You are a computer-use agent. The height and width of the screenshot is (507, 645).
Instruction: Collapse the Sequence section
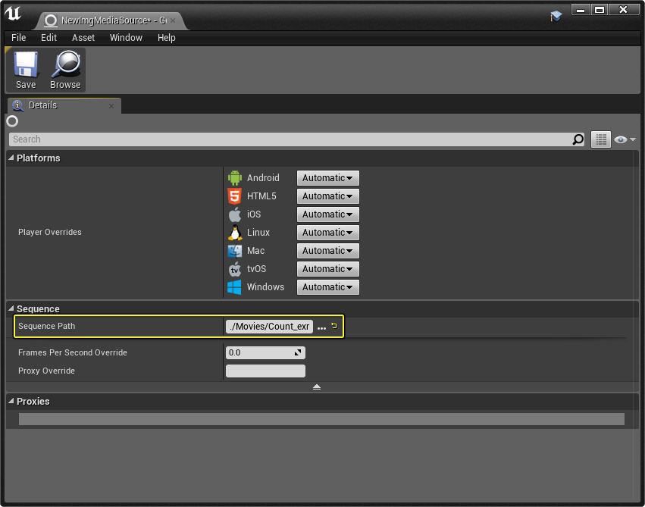pos(11,308)
